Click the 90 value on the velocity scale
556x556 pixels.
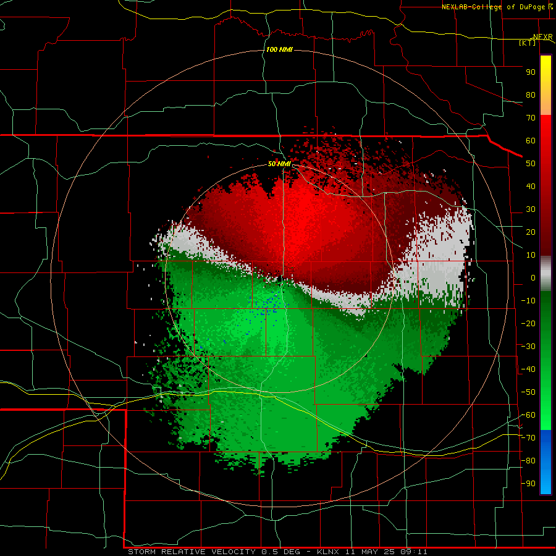[x=531, y=72]
